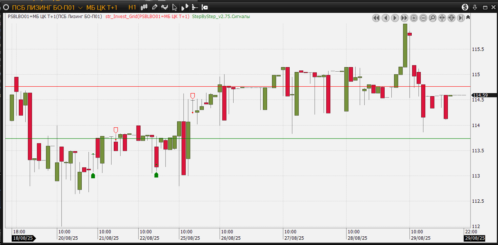498x245 pixels.
Task: Click the green buy signal marker on 22/08/25
Action: pyautogui.click(x=156, y=175)
